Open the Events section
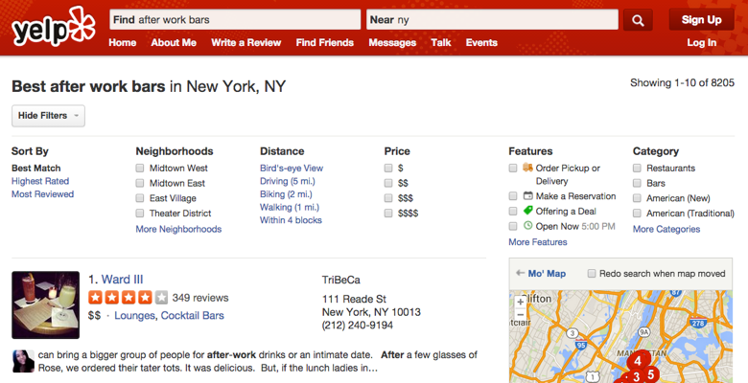Image resolution: width=748 pixels, height=383 pixels. [x=481, y=42]
